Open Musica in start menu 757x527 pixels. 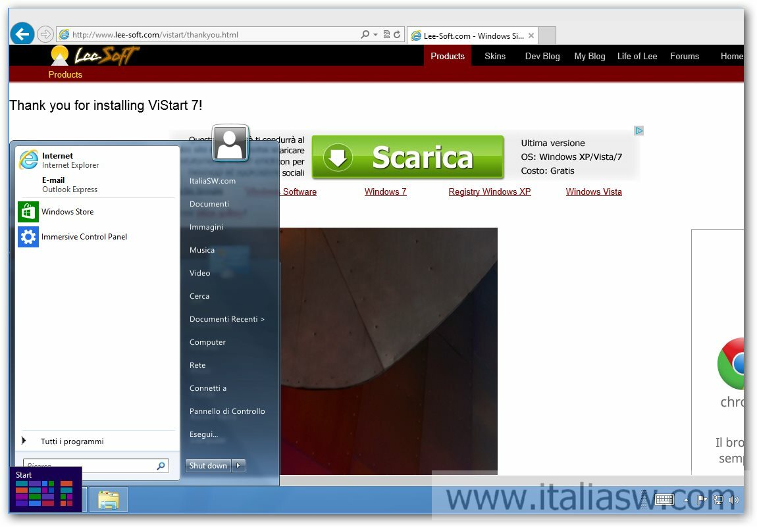202,250
